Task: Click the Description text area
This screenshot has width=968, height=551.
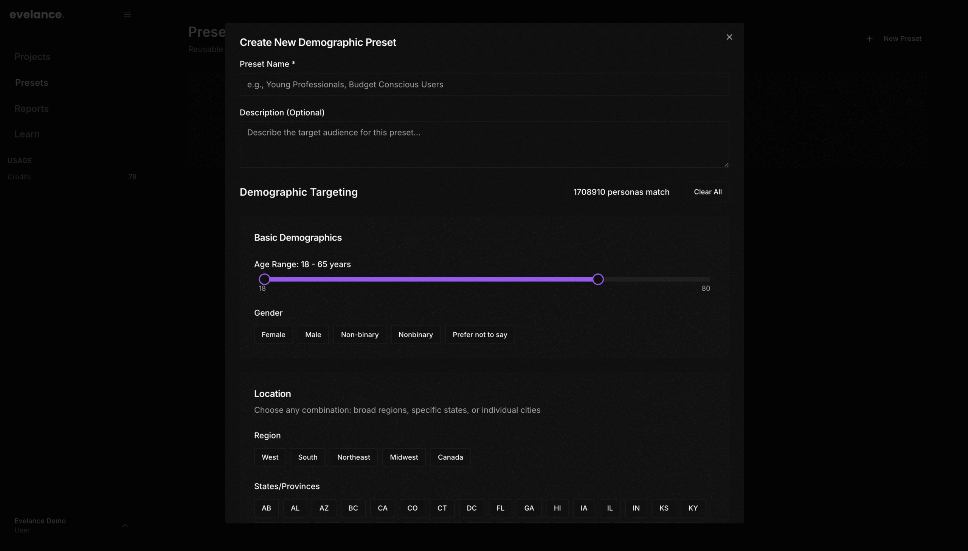Action: coord(484,144)
